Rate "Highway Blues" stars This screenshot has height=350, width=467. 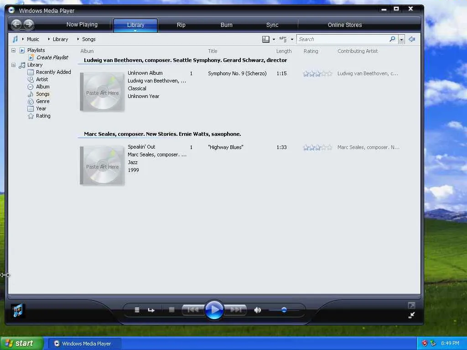coord(317,147)
